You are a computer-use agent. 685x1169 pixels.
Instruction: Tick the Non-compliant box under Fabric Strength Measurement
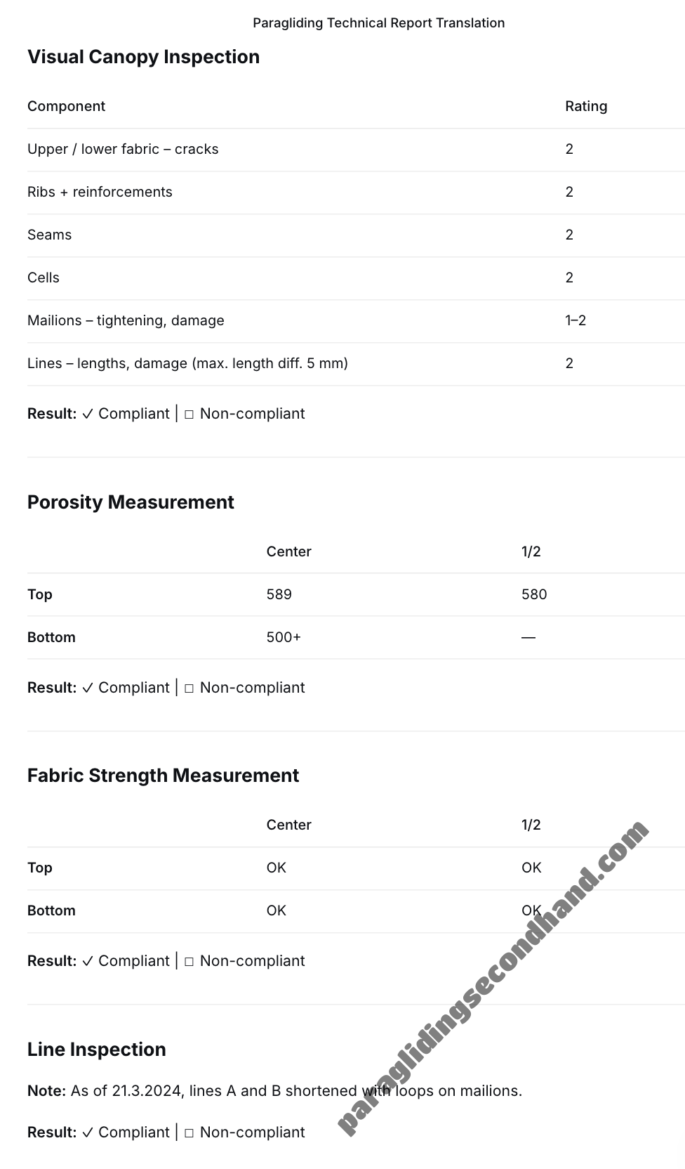point(189,962)
